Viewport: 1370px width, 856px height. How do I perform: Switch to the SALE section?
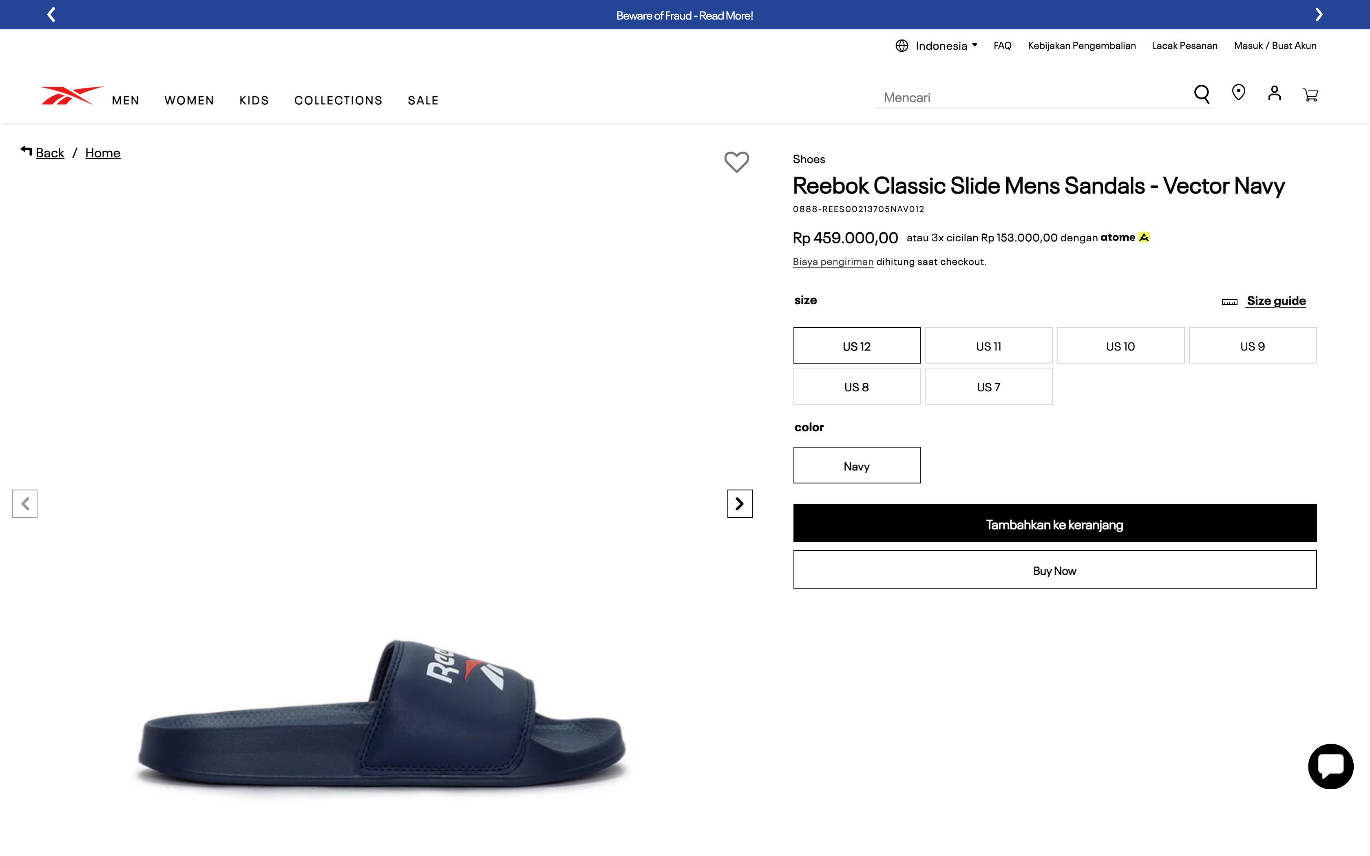pyautogui.click(x=423, y=100)
